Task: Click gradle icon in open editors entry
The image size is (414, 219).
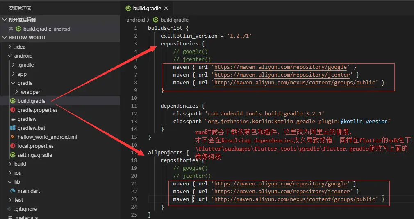Action: pos(18,29)
